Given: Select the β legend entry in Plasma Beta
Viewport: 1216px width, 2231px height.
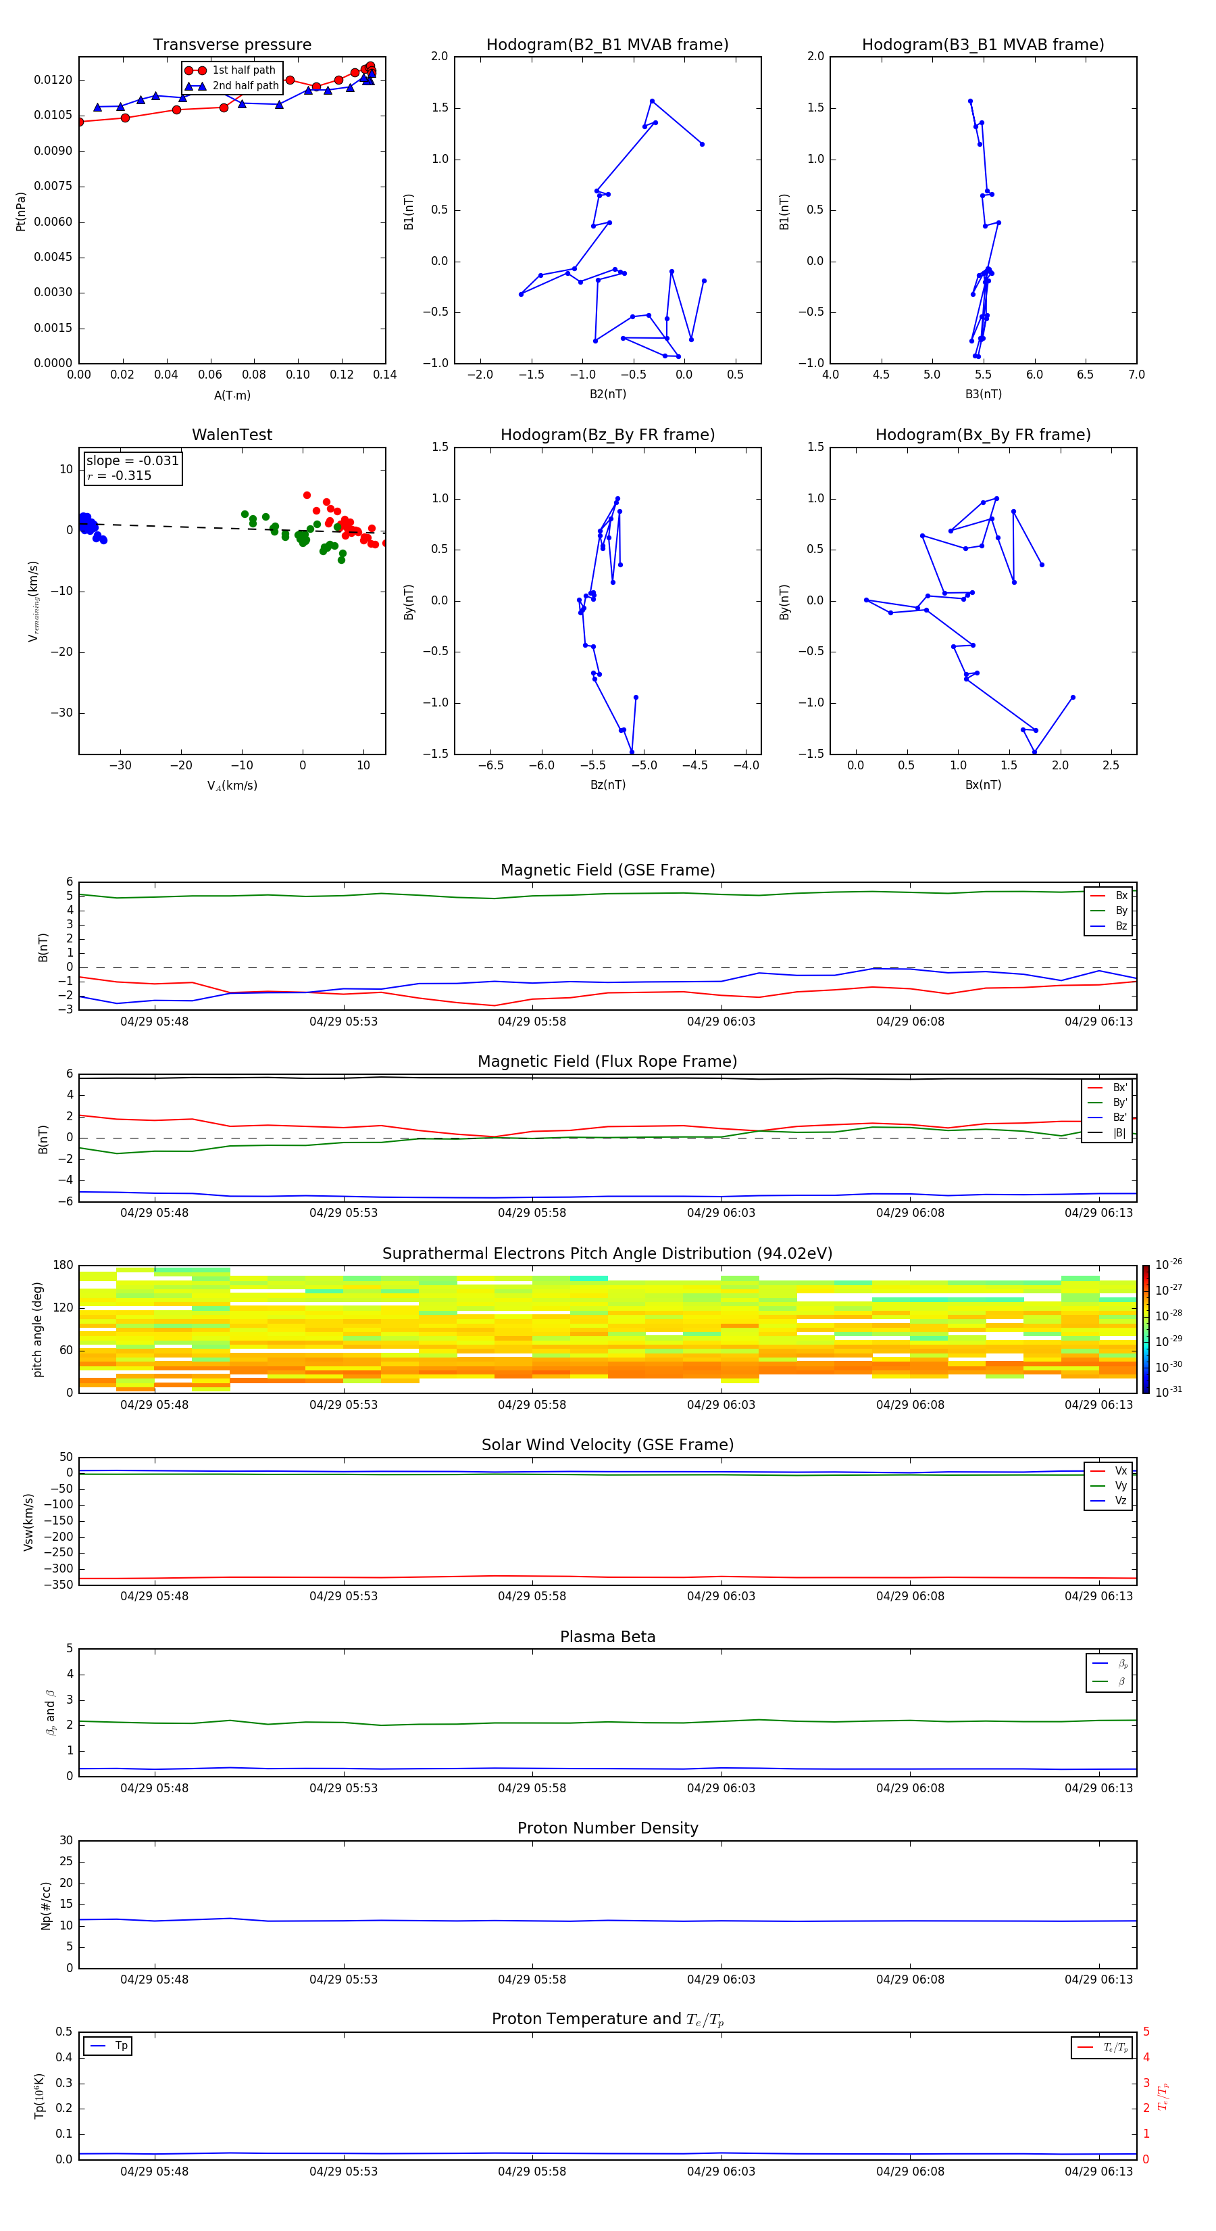Looking at the screenshot, I should point(1109,1682).
